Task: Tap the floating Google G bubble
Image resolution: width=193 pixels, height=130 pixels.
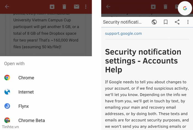Action: coord(185,8)
